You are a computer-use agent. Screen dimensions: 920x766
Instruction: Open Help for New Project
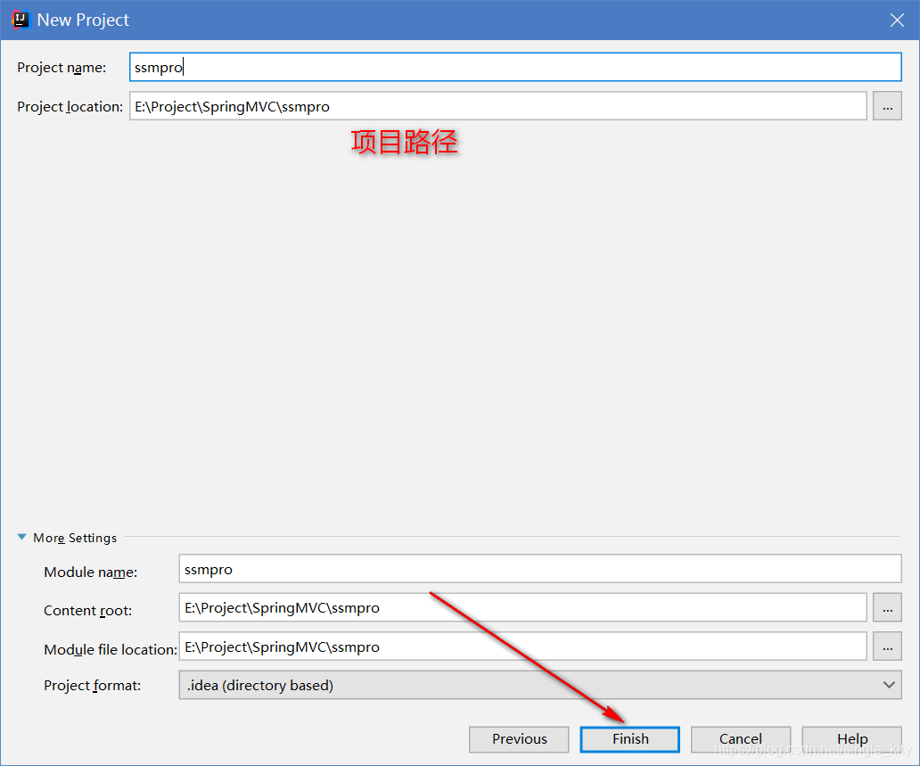point(852,739)
